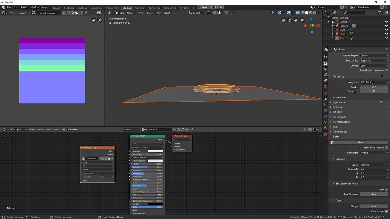Click the outliner search field
This screenshot has height=219, width=390.
point(355,13)
